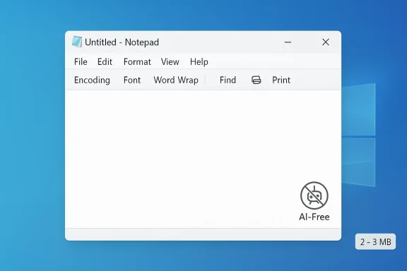Screen dimensions: 407x271
Task: Open the File menu
Action: pyautogui.click(x=81, y=61)
